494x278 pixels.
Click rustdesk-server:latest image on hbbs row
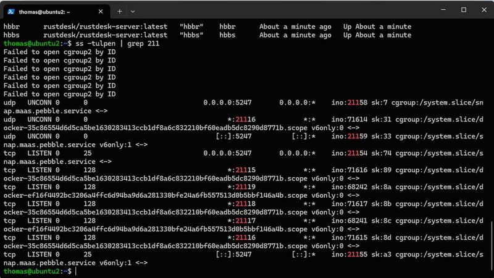[105, 35]
